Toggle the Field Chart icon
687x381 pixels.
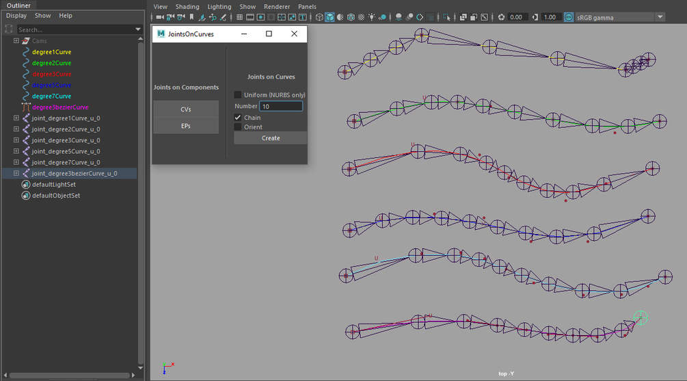pos(281,17)
